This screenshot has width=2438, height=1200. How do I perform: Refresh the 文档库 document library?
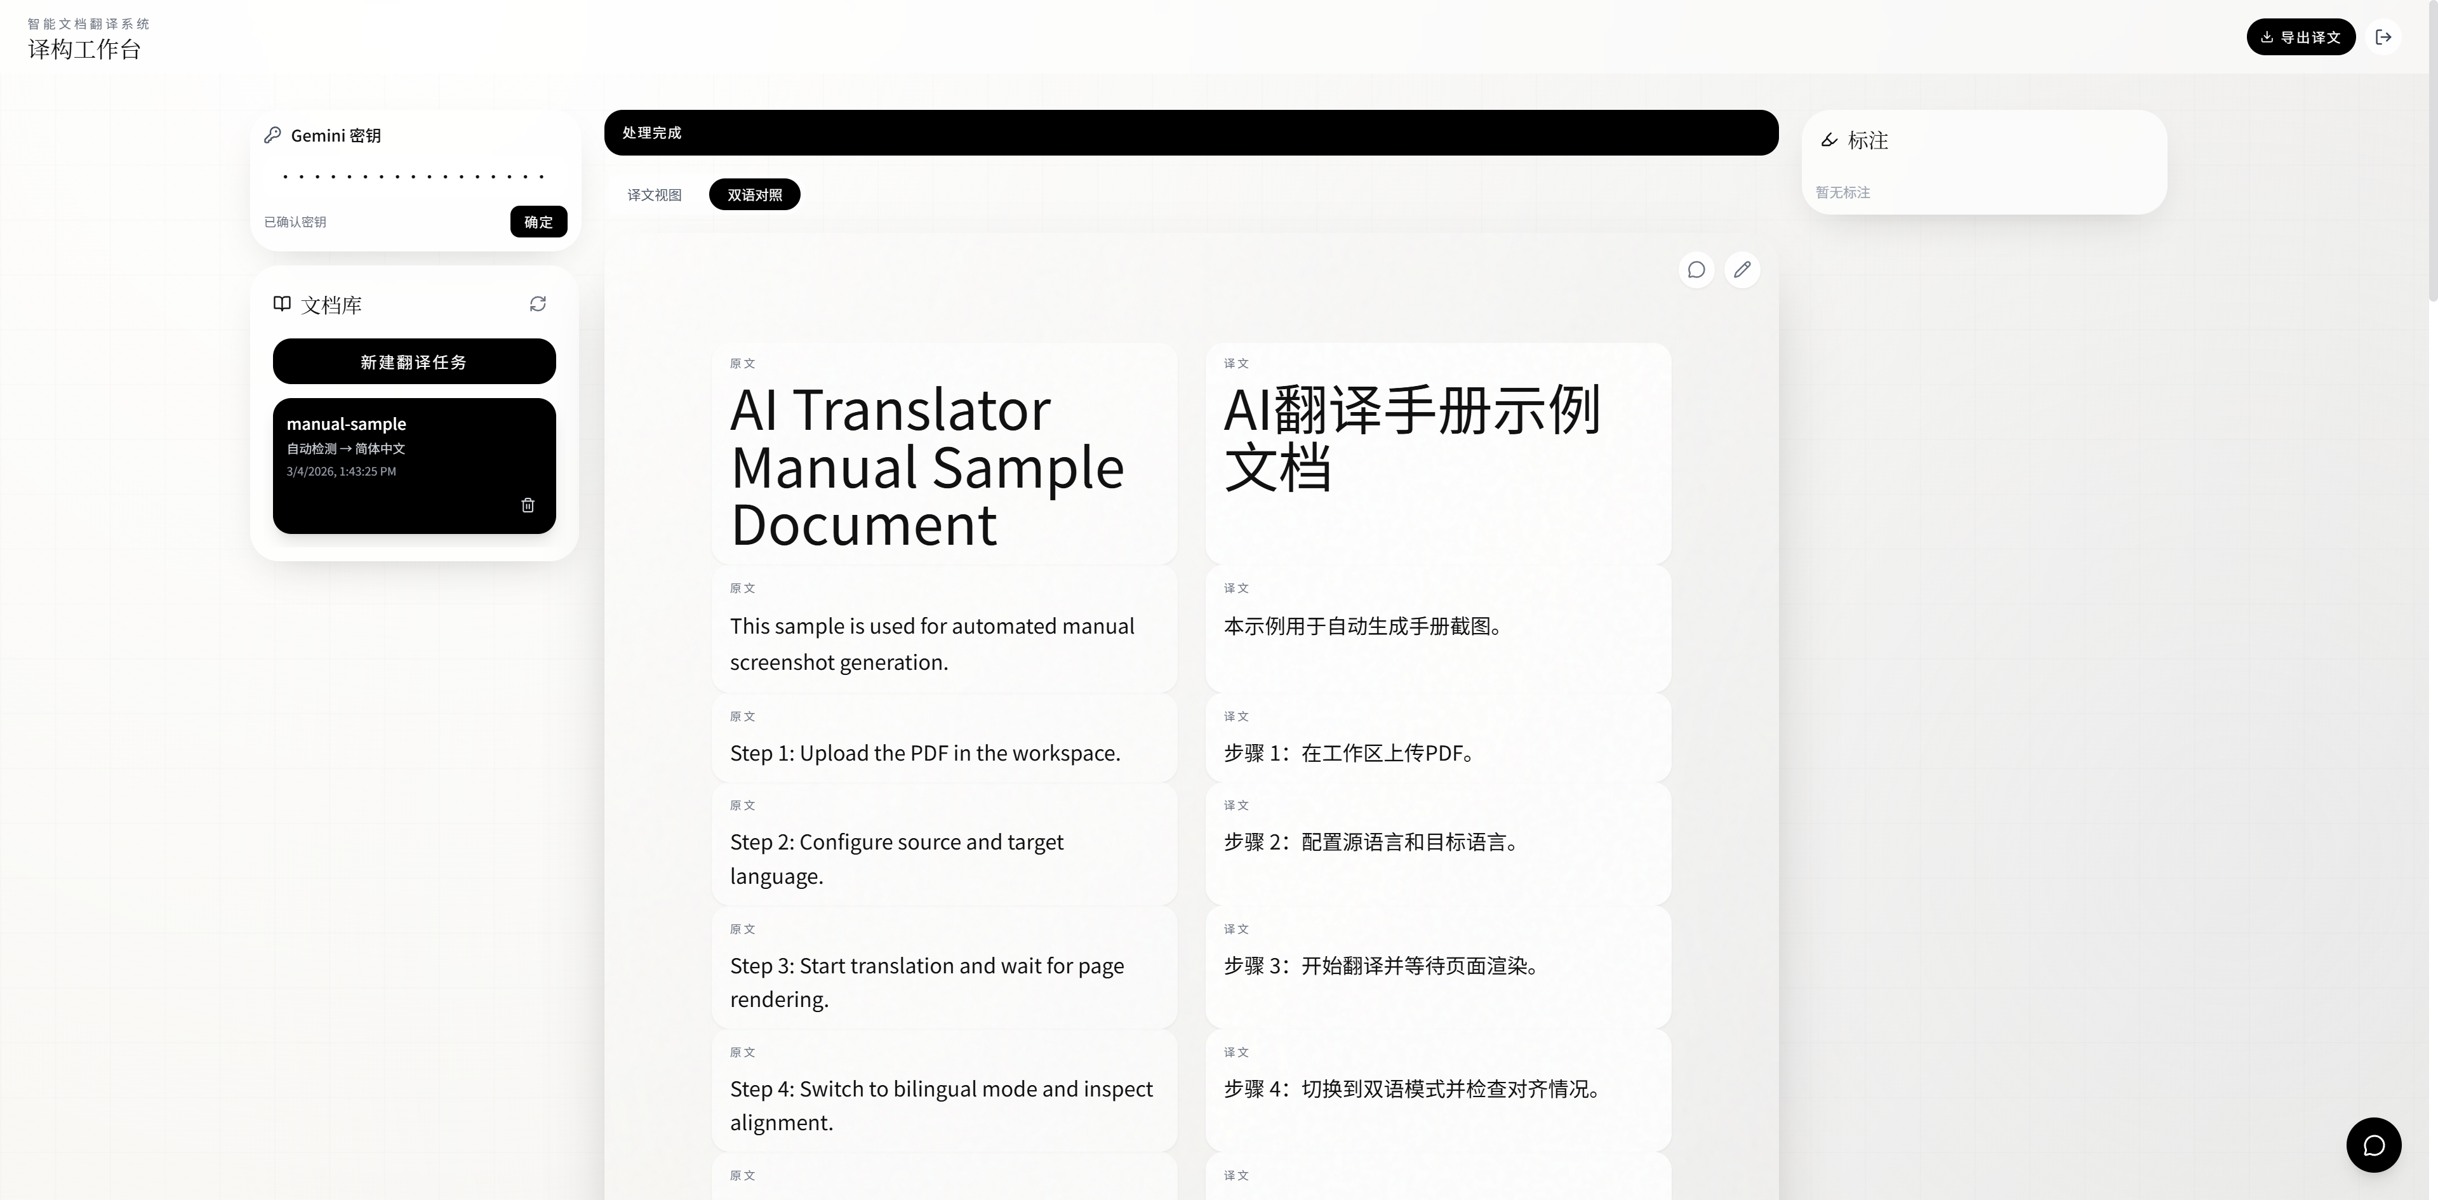pyautogui.click(x=538, y=303)
